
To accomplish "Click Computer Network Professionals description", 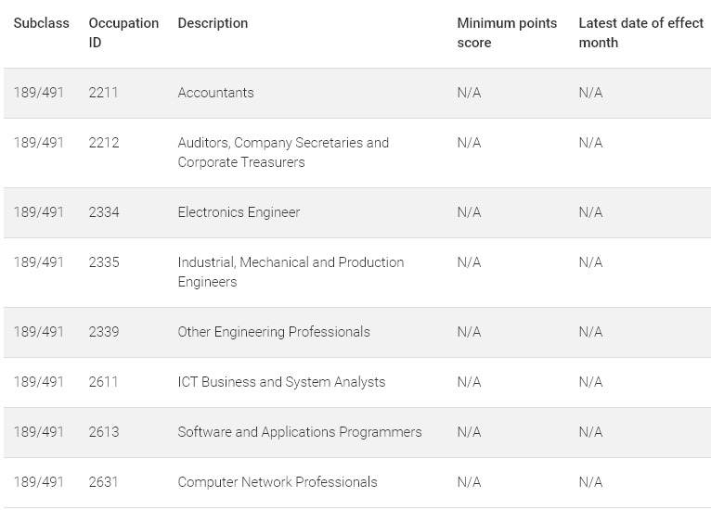I will 278,482.
